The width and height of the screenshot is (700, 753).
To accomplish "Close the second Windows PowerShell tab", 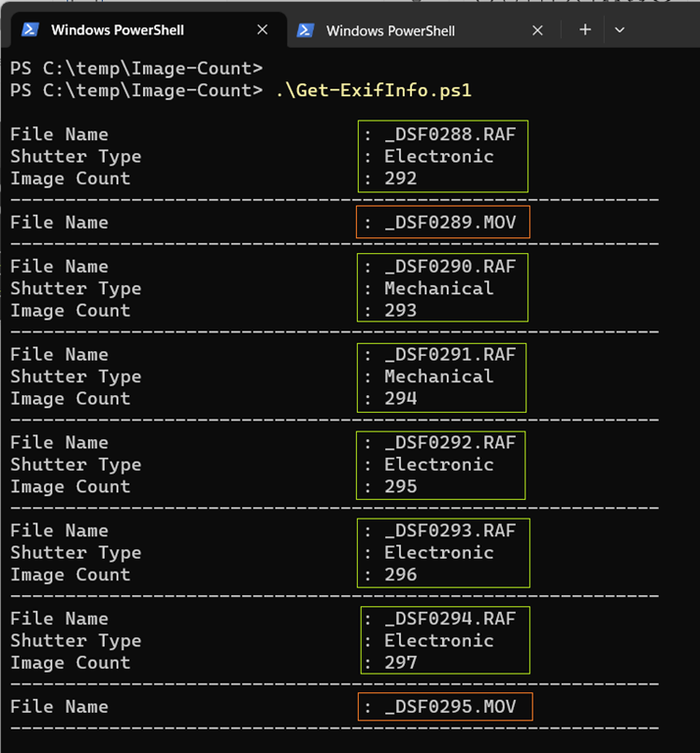I will (x=537, y=30).
